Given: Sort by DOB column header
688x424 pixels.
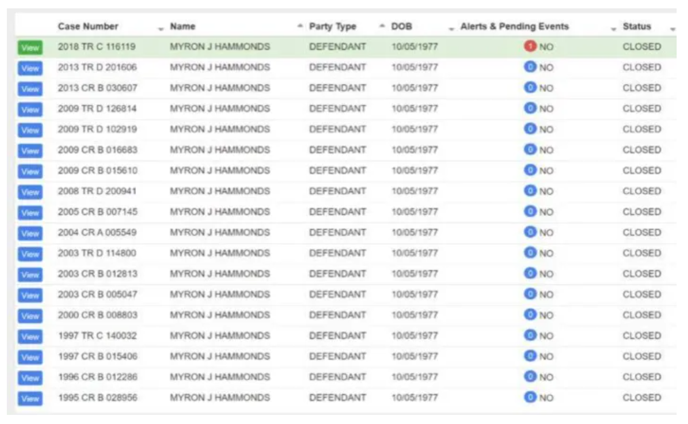Looking at the screenshot, I should click(402, 26).
